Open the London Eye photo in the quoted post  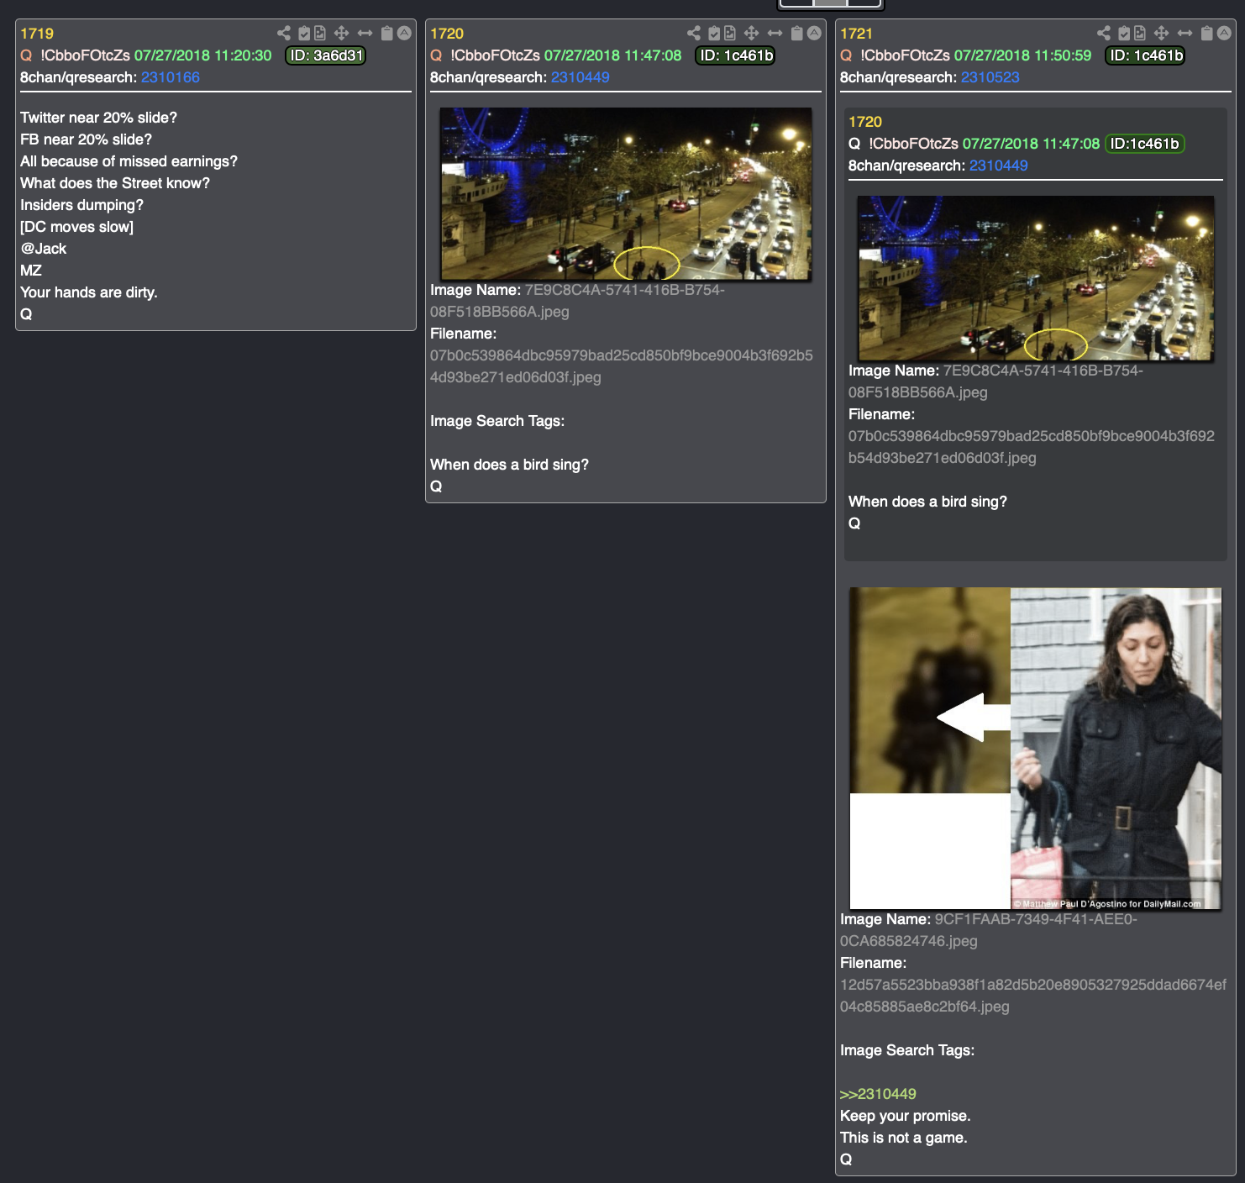tap(1036, 278)
